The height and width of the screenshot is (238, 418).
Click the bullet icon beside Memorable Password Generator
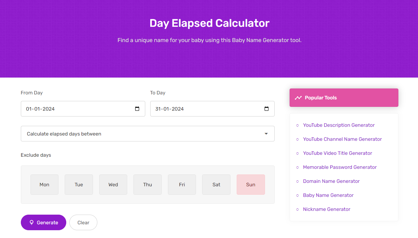pos(297,167)
